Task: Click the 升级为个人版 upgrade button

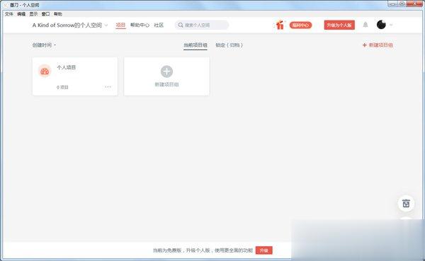Action: (x=339, y=25)
